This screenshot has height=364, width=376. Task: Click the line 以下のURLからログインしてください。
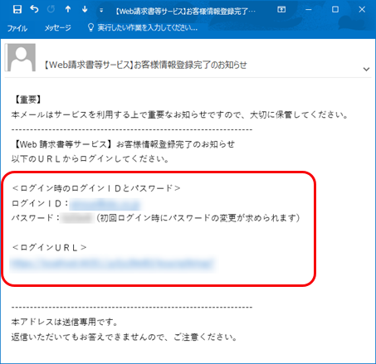90,159
